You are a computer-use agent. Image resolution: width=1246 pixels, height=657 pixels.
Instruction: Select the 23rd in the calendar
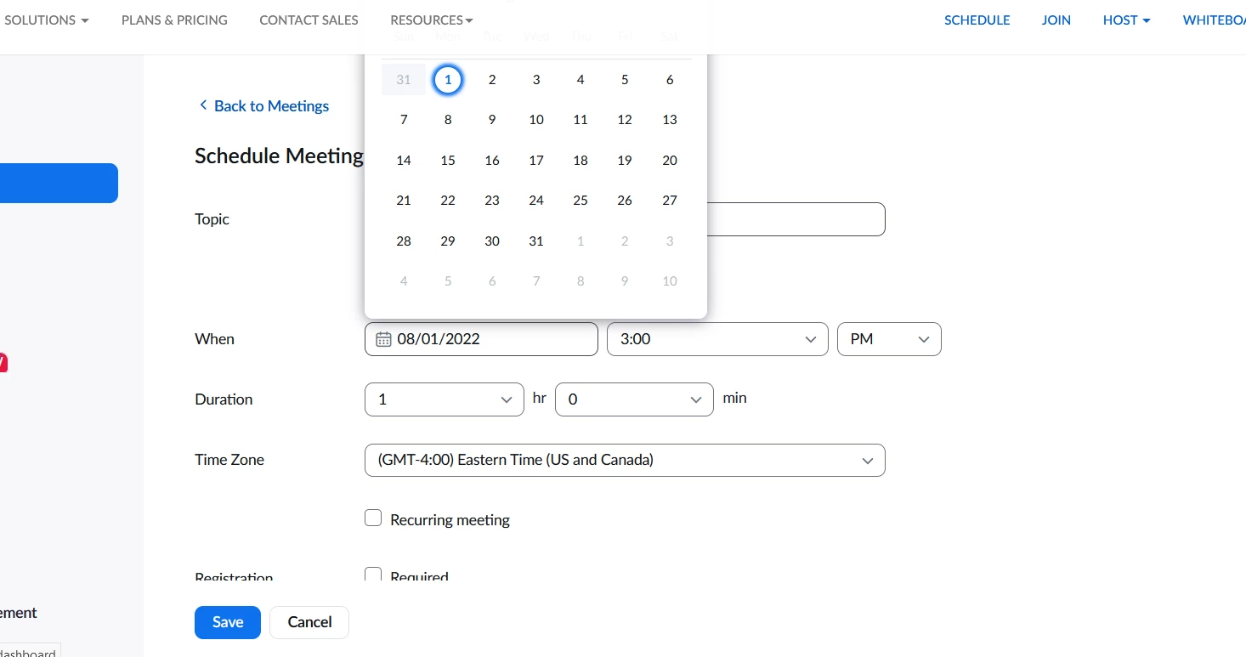point(492,201)
